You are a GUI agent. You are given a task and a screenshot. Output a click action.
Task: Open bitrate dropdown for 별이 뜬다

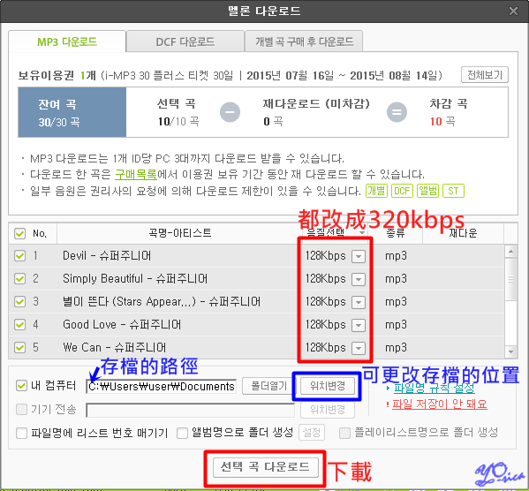click(x=359, y=302)
